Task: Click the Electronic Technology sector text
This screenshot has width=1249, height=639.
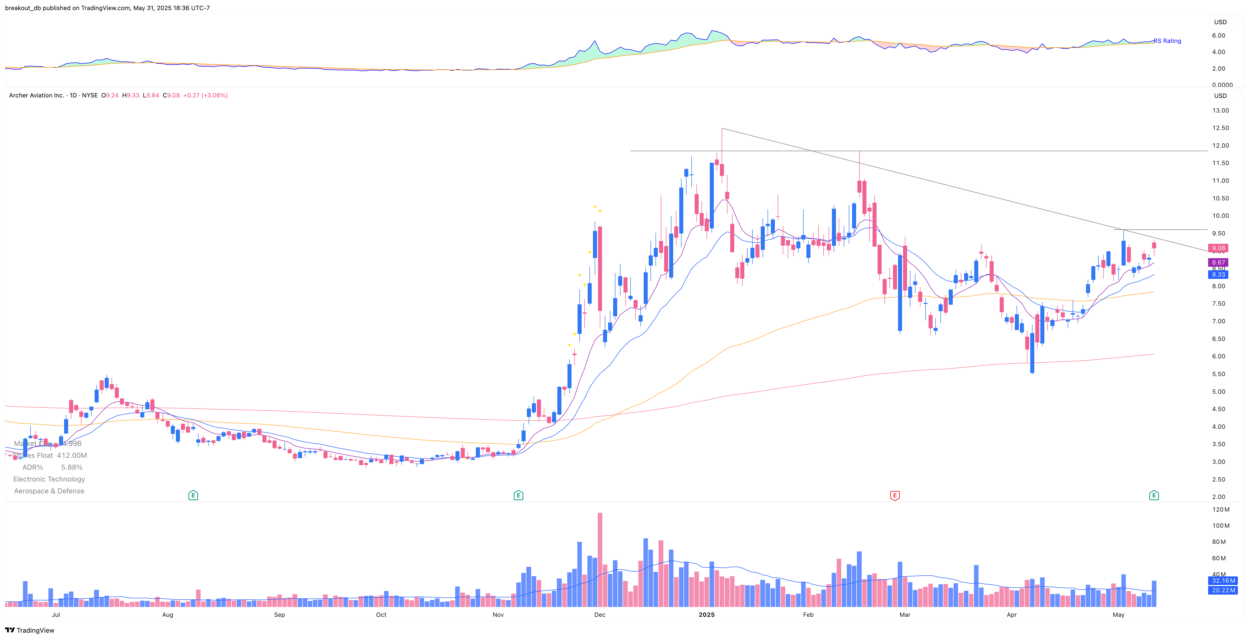Action: 49,479
